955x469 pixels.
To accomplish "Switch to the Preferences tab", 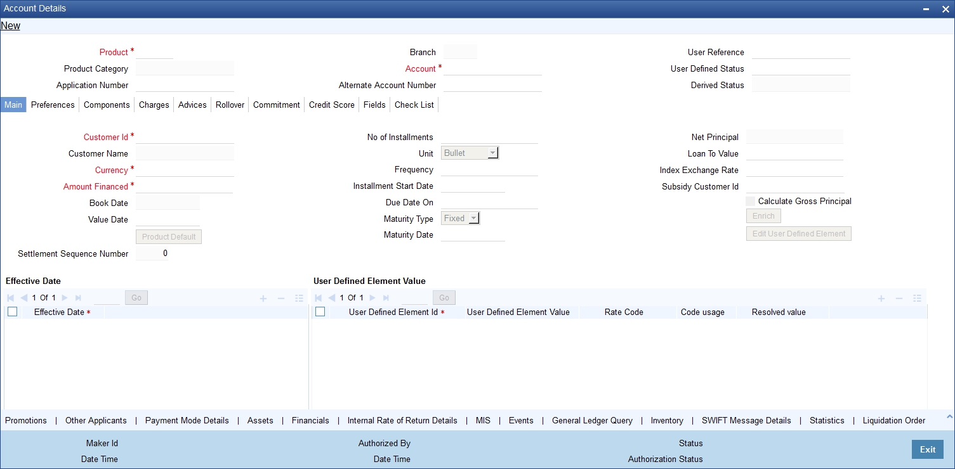I will pyautogui.click(x=53, y=105).
